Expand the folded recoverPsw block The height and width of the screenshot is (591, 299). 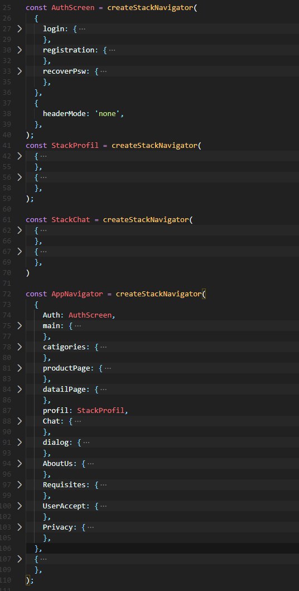20,71
